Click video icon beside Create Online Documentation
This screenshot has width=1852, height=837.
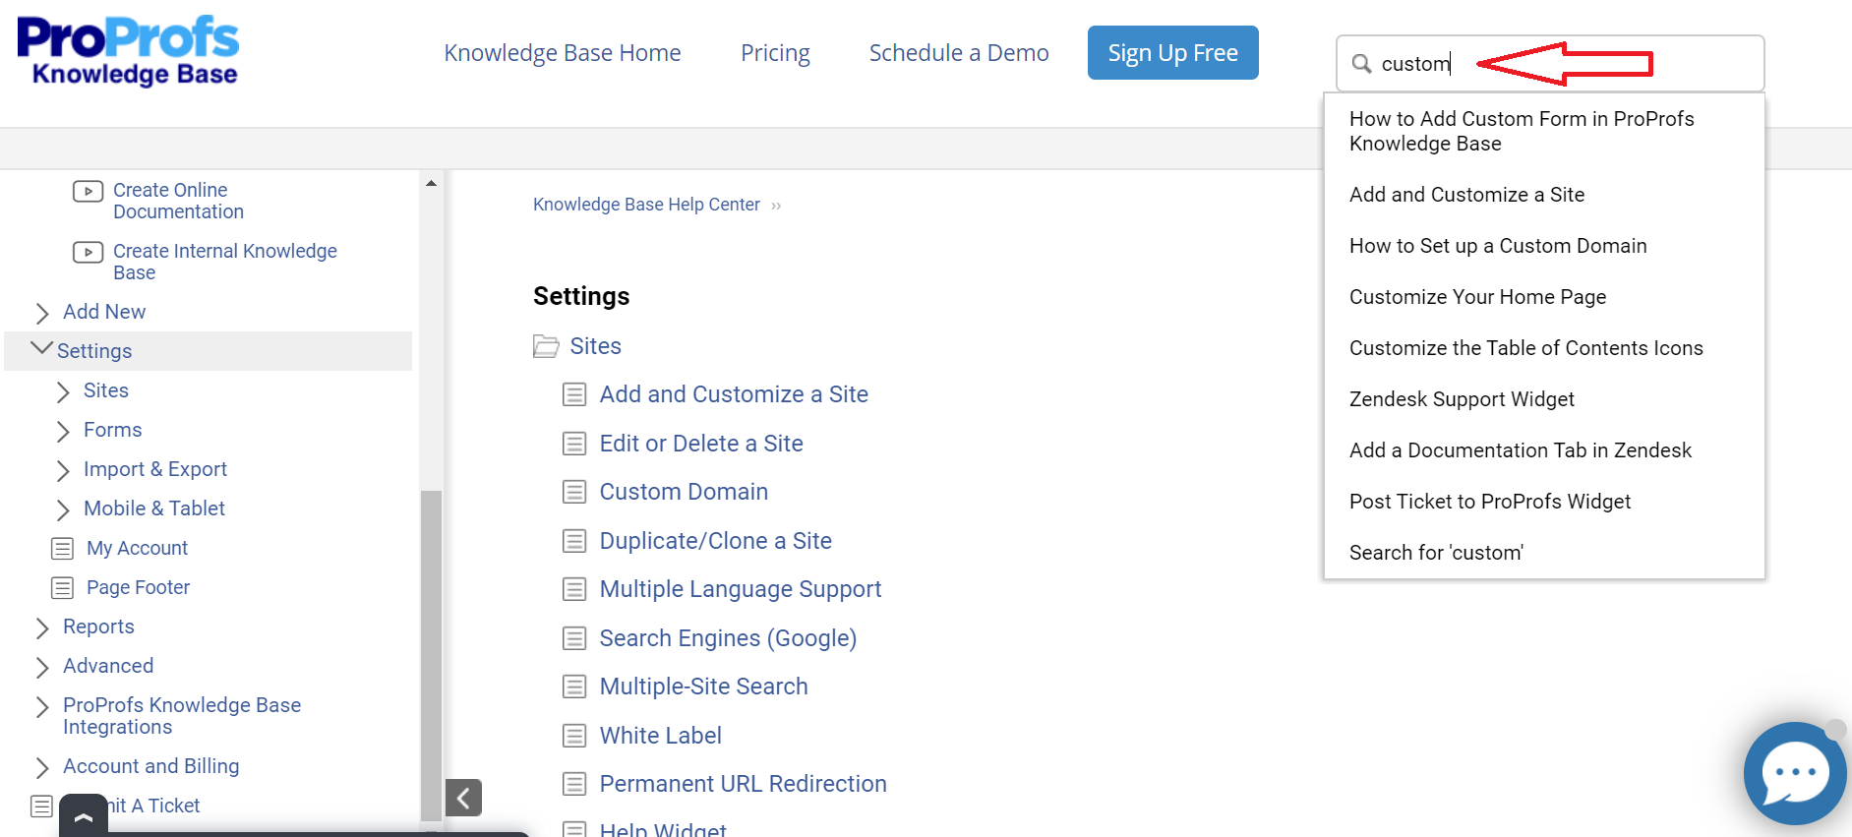88,191
